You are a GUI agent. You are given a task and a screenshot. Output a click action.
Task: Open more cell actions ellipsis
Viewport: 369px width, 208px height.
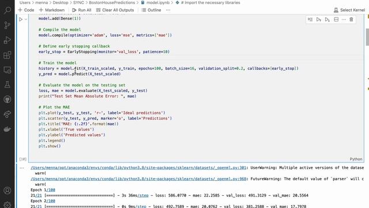(344, 20)
